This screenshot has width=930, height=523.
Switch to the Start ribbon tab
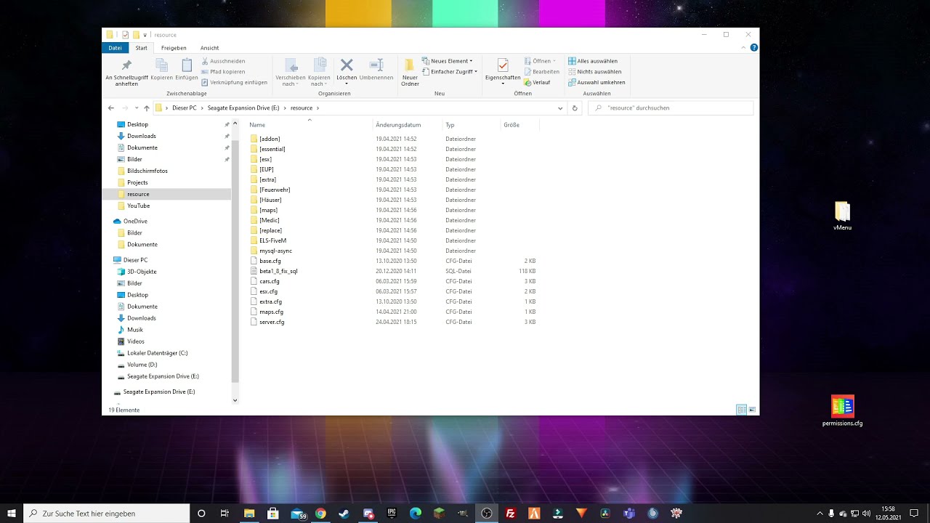(x=141, y=48)
